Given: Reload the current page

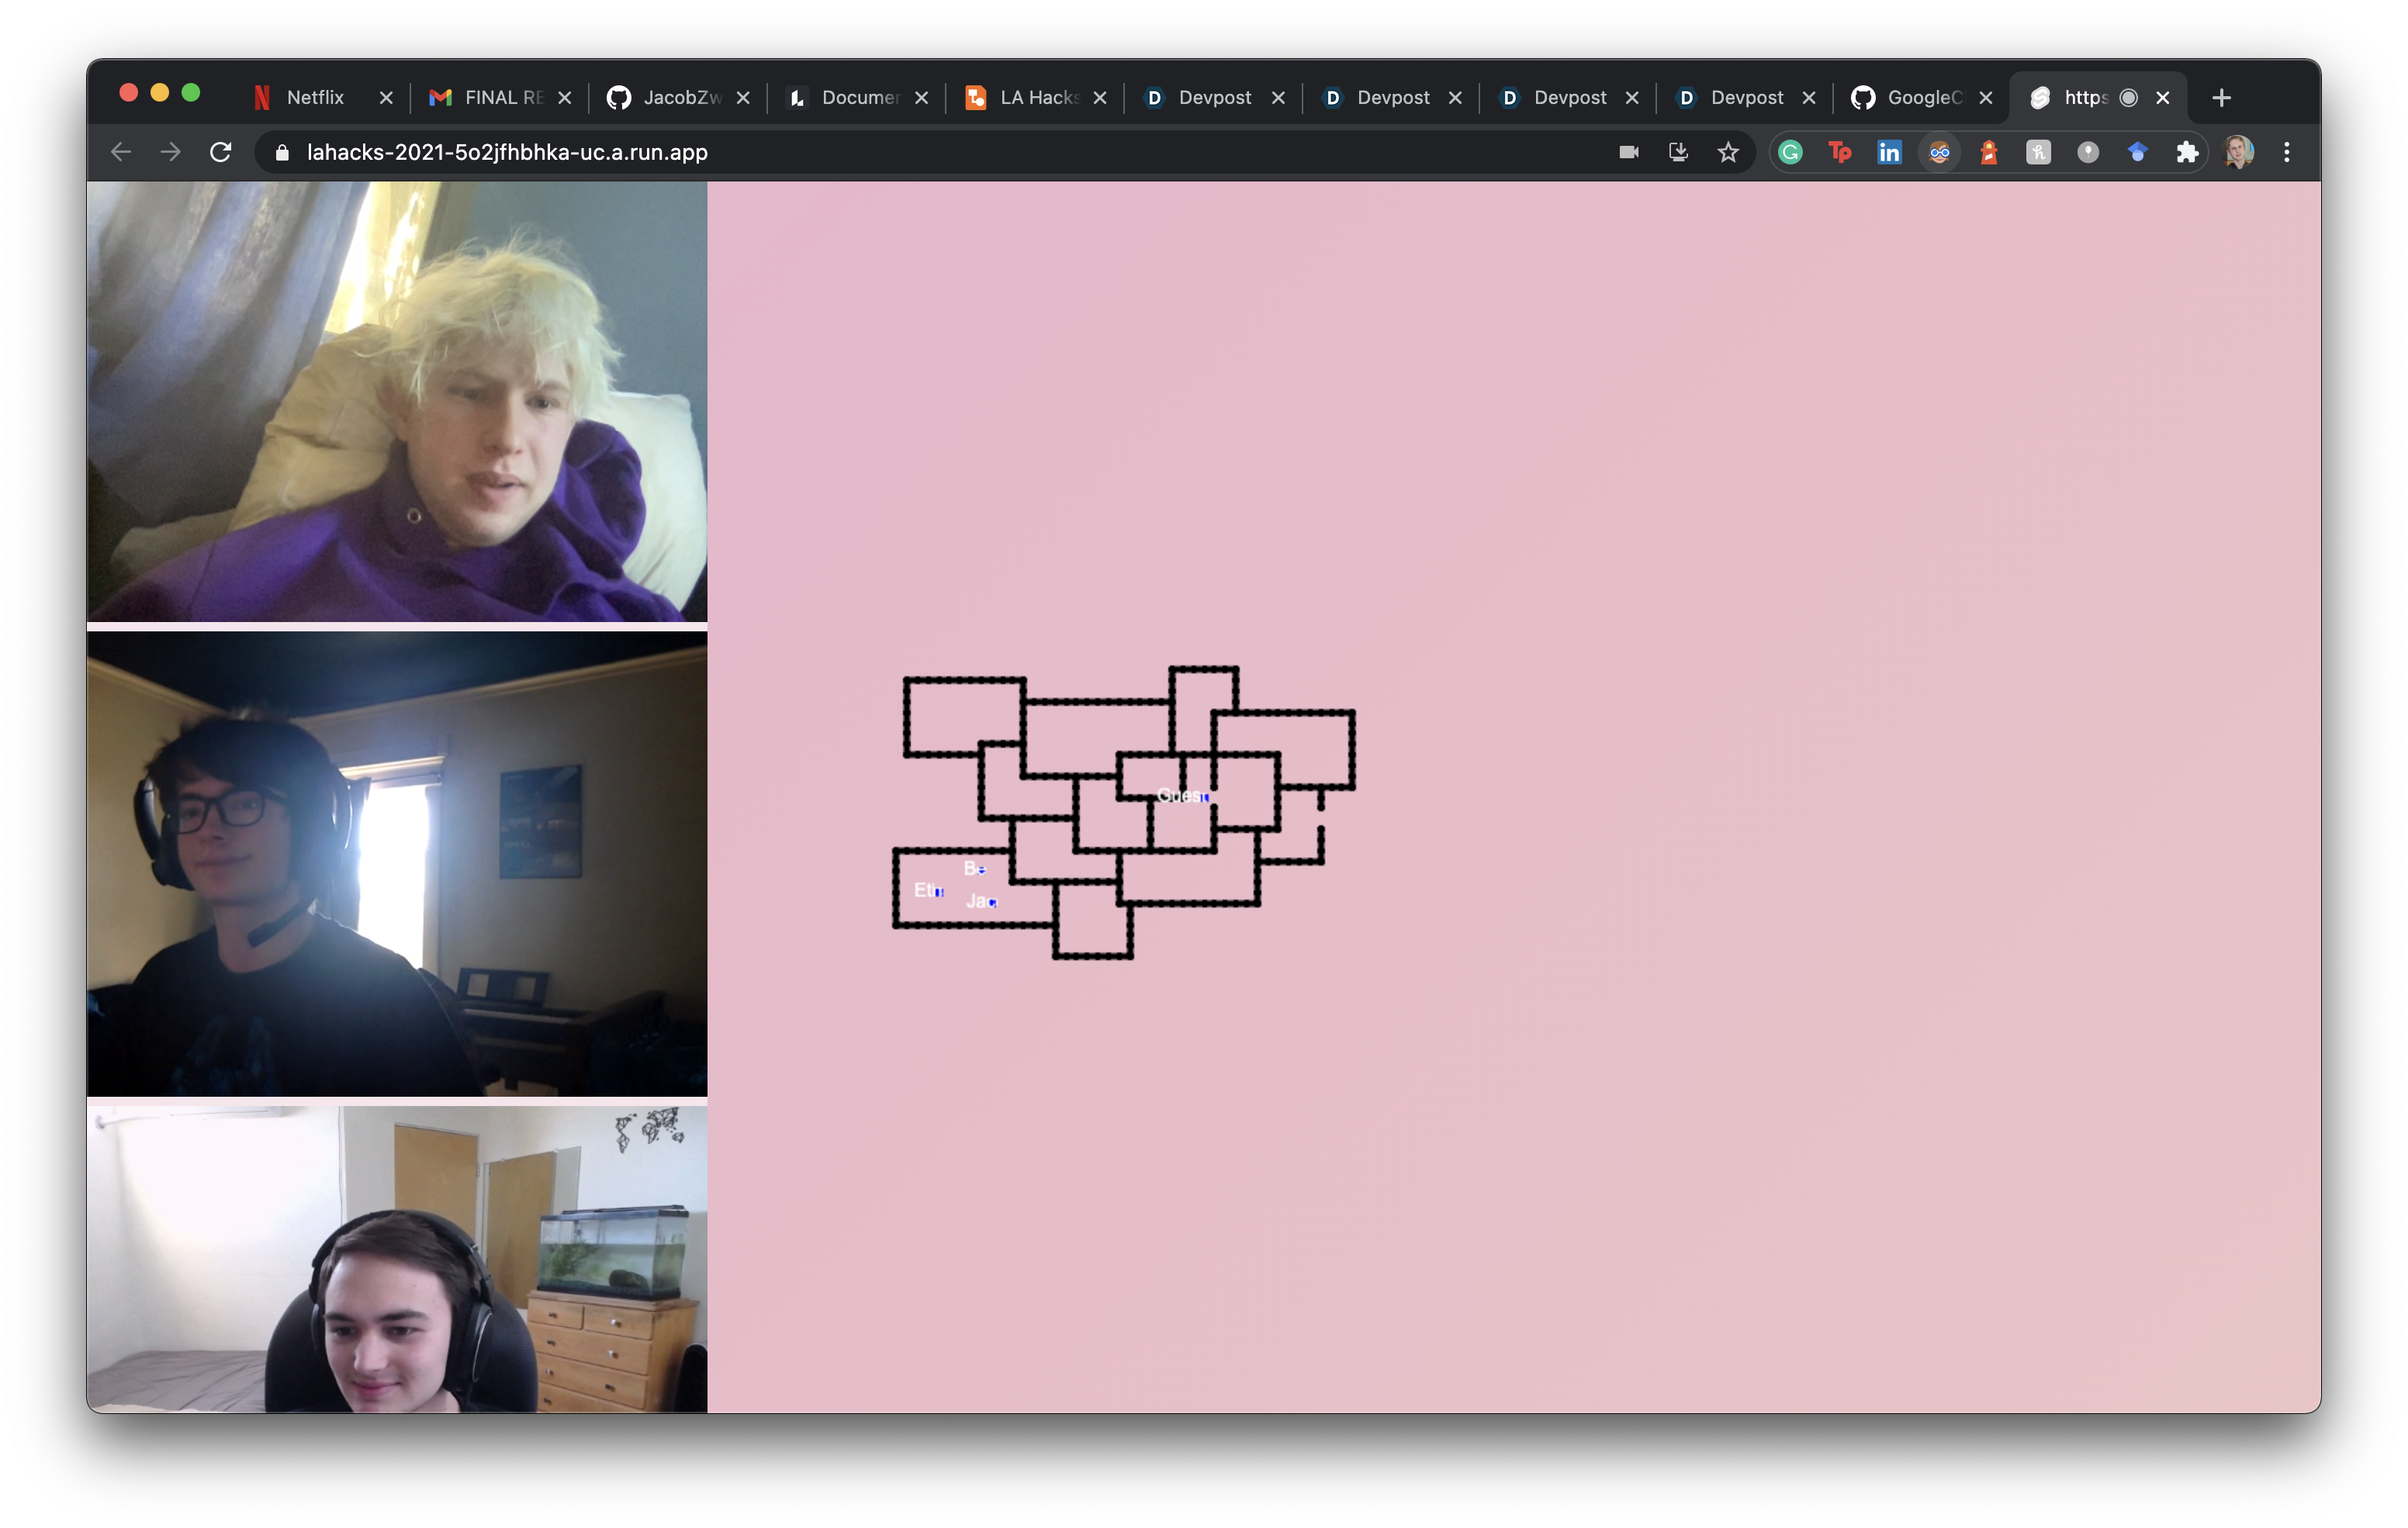Looking at the screenshot, I should 221,152.
